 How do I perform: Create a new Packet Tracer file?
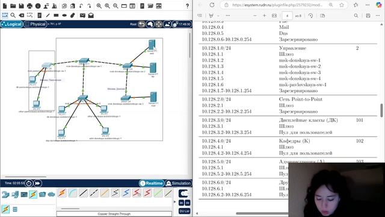[5, 6]
